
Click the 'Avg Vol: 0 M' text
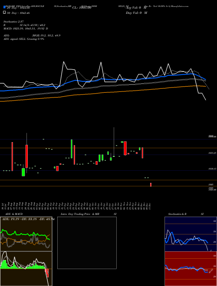click(136, 8)
